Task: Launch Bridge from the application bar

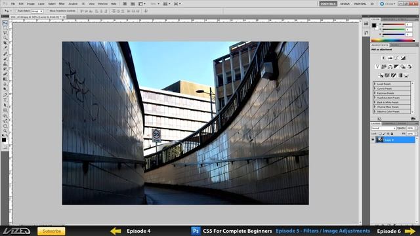Action: (x=125, y=4)
